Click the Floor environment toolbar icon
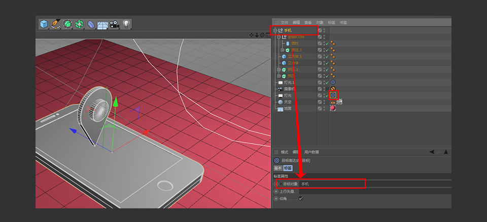The height and width of the screenshot is (222, 487). (x=103, y=24)
